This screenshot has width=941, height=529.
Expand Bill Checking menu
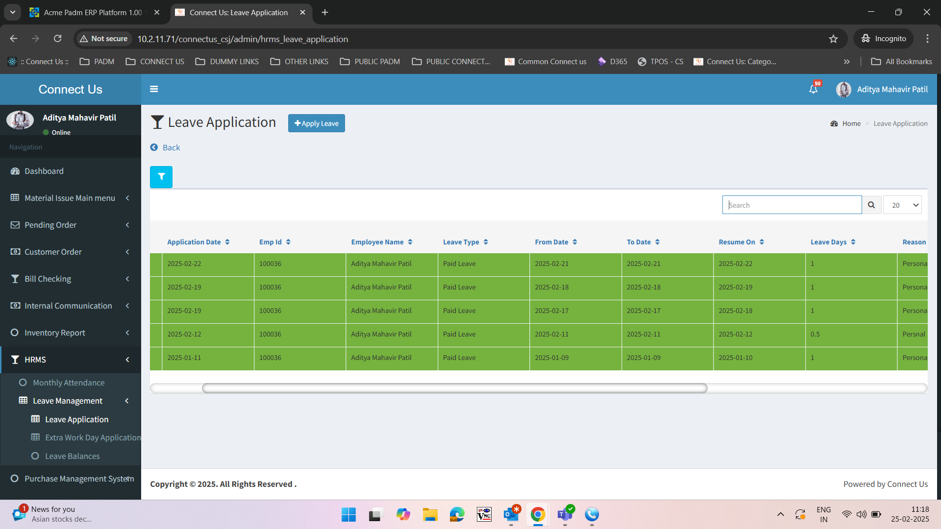point(71,279)
